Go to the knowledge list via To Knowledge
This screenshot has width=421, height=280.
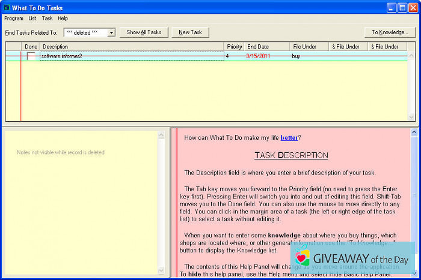coord(390,32)
